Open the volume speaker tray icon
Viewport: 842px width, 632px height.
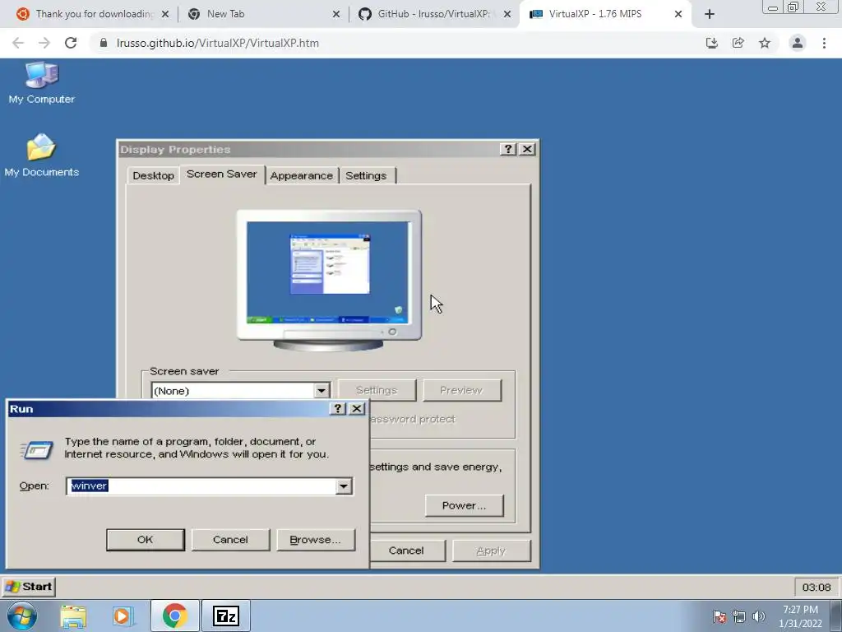click(x=759, y=616)
